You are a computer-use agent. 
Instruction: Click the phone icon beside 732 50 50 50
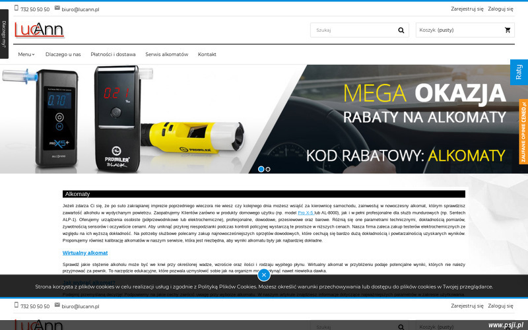coord(16,8)
